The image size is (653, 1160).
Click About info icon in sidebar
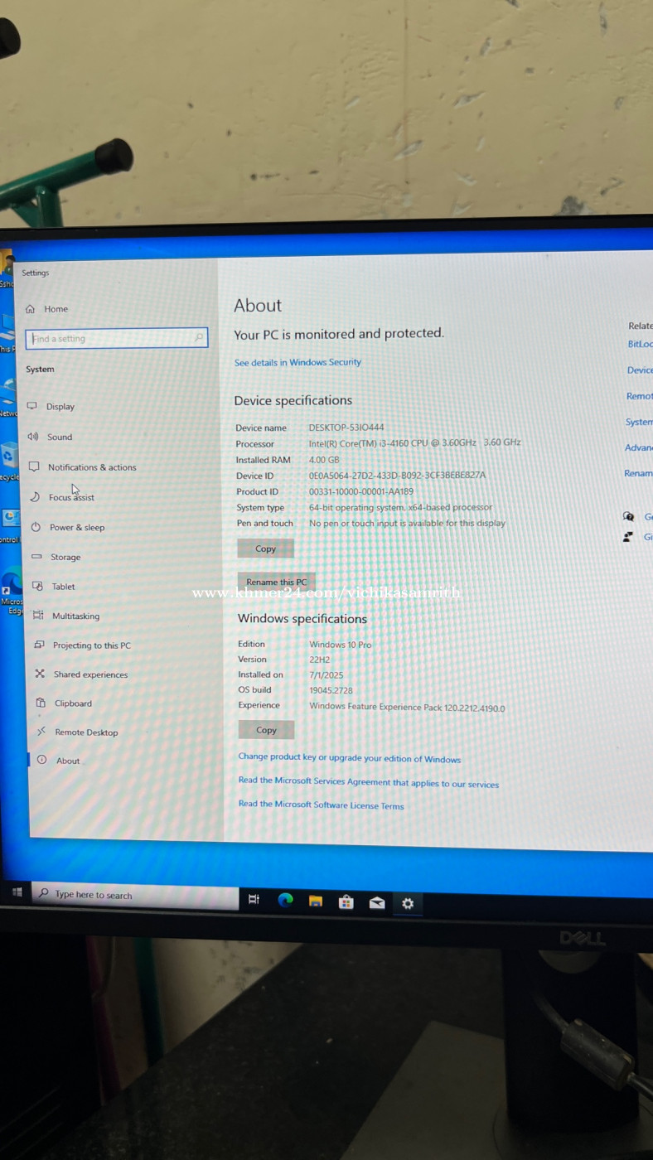tap(41, 760)
